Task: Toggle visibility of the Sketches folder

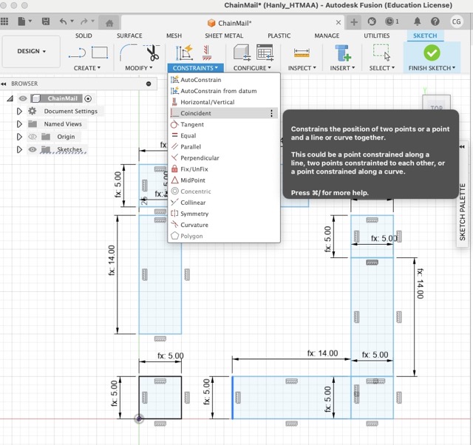Action: [x=33, y=150]
